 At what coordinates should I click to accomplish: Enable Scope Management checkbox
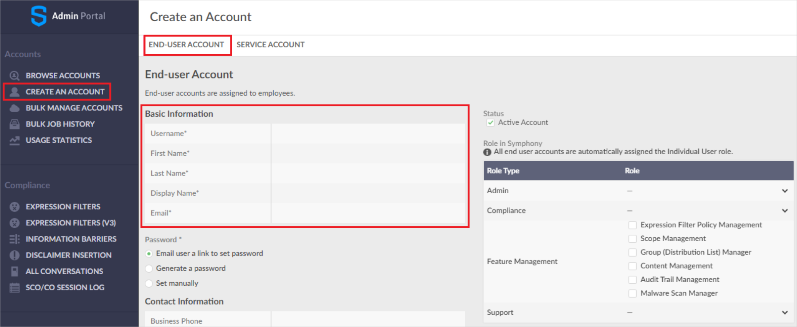click(x=632, y=239)
